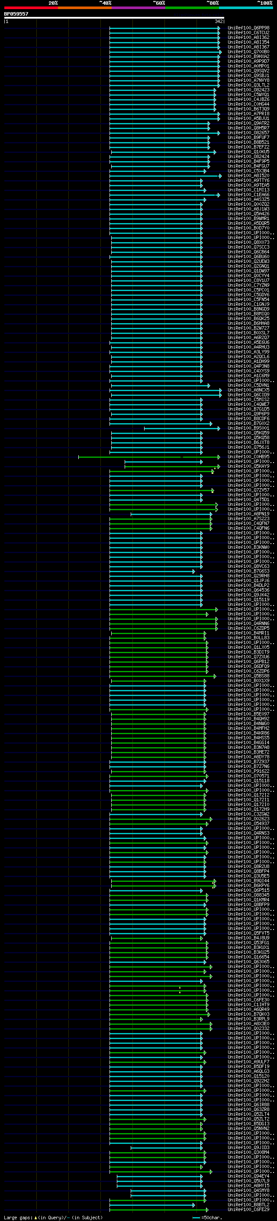Select hit label UniRef100_Q9SBJ1
The image size is (277, 1221).
pos(248,75)
